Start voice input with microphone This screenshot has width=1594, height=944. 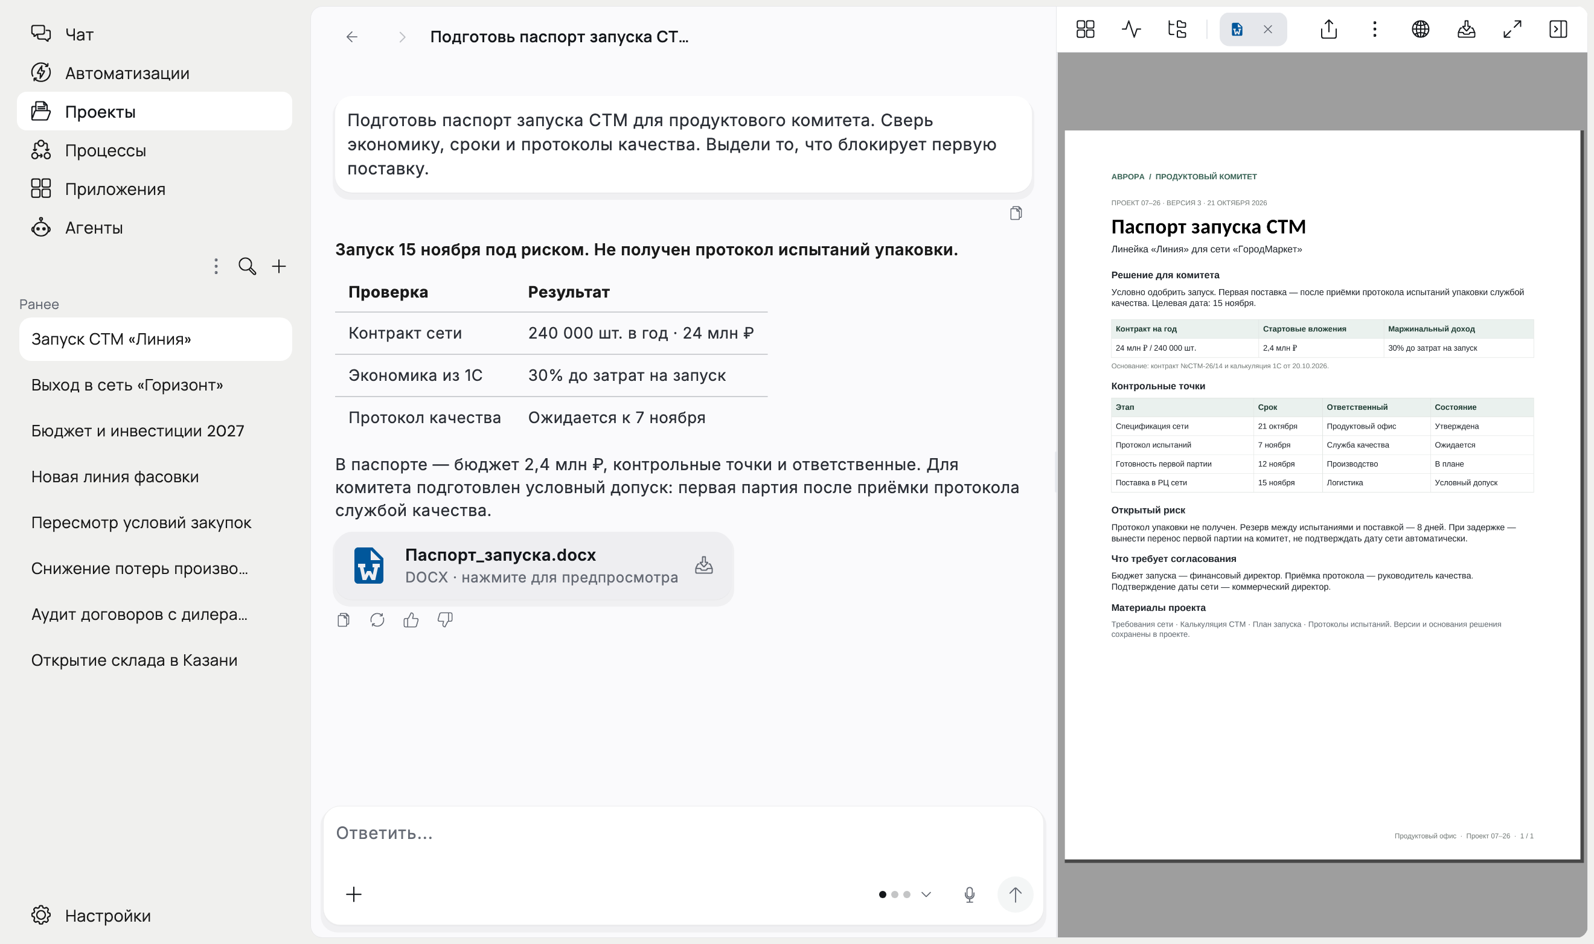[969, 895]
